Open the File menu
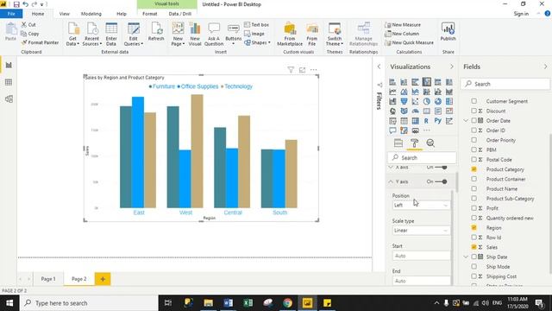Viewport: 552px width, 311px height. coord(11,14)
